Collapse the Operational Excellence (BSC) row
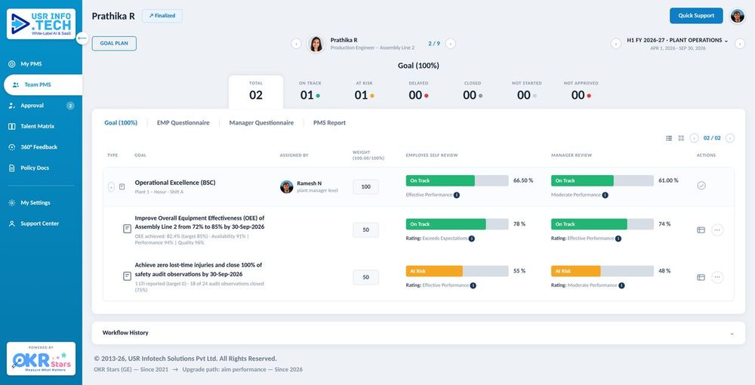755x385 pixels. click(111, 186)
